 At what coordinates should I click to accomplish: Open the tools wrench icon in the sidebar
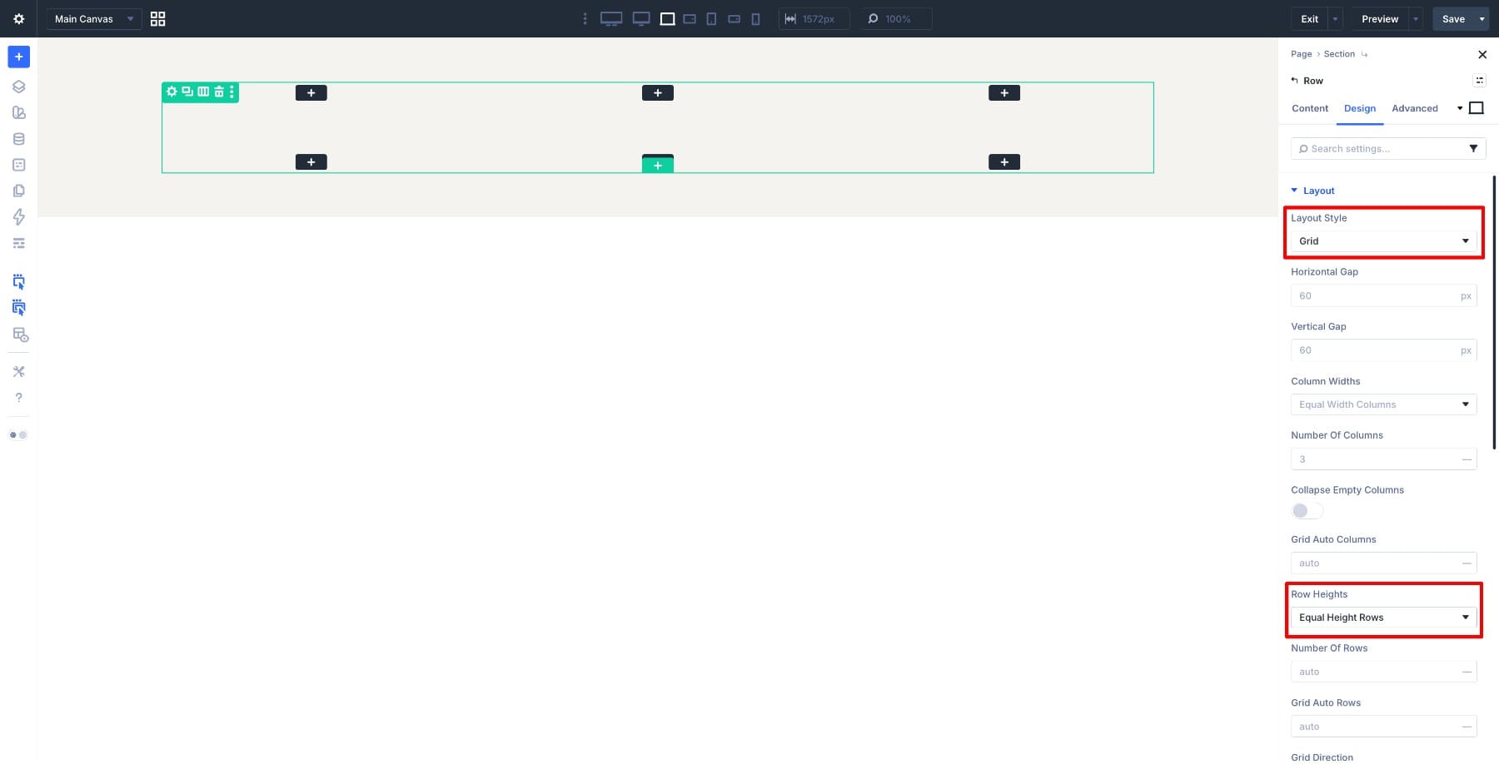[x=18, y=371]
